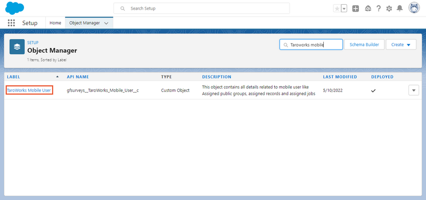Open Schema Builder

364,45
